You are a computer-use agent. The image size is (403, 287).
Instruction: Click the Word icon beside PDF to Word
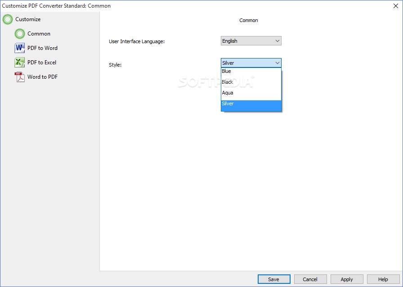click(x=20, y=48)
